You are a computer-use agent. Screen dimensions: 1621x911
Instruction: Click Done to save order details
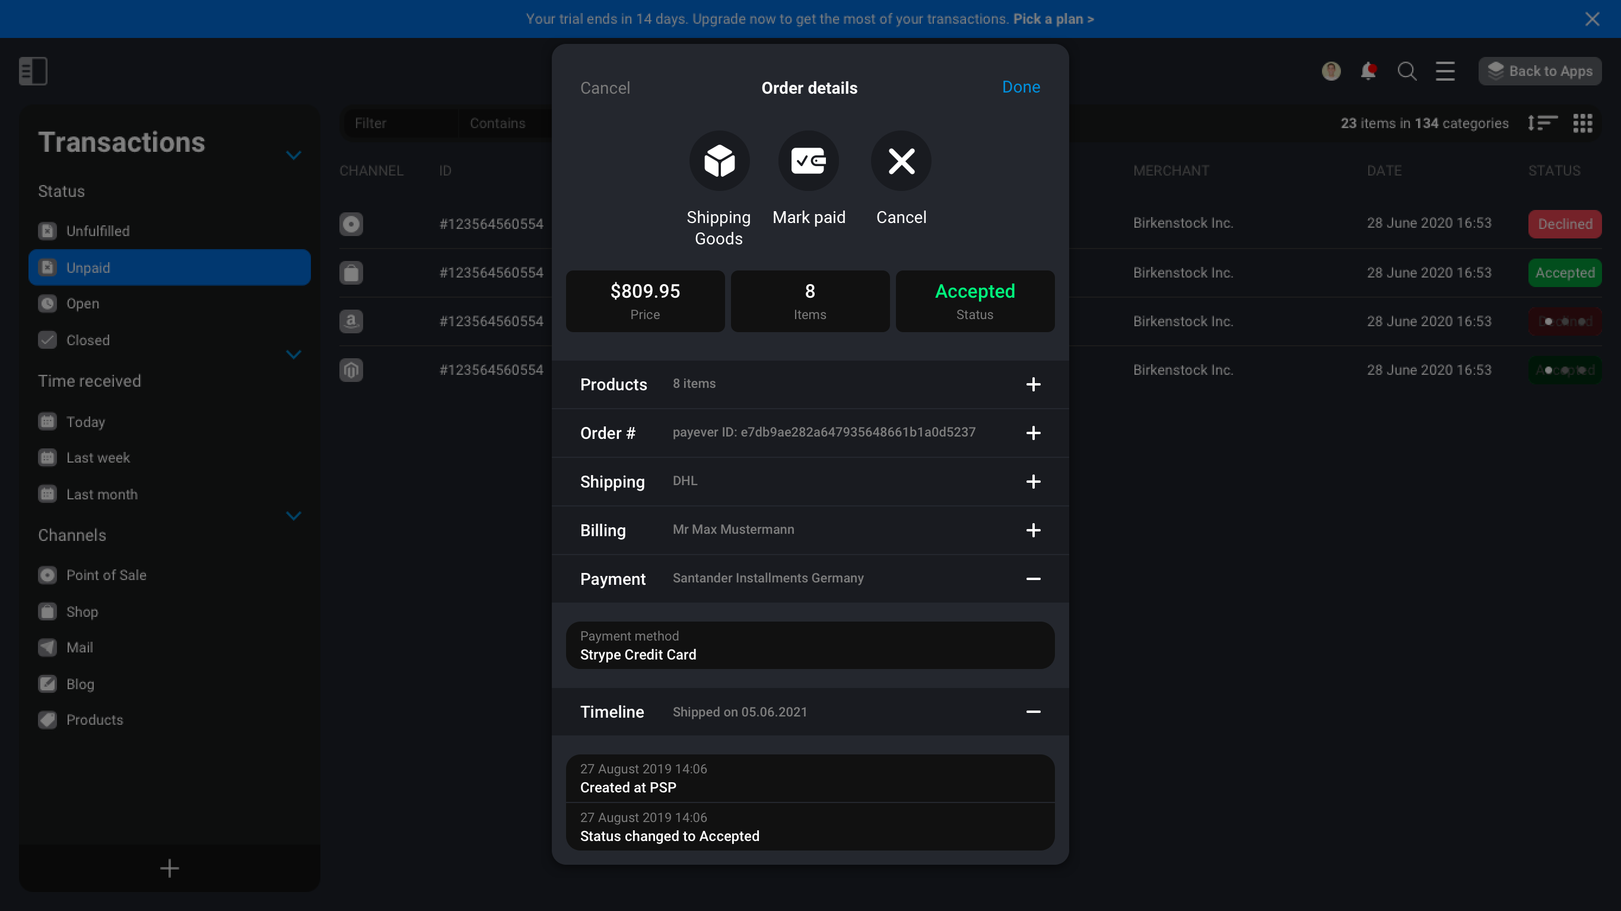[x=1021, y=87]
